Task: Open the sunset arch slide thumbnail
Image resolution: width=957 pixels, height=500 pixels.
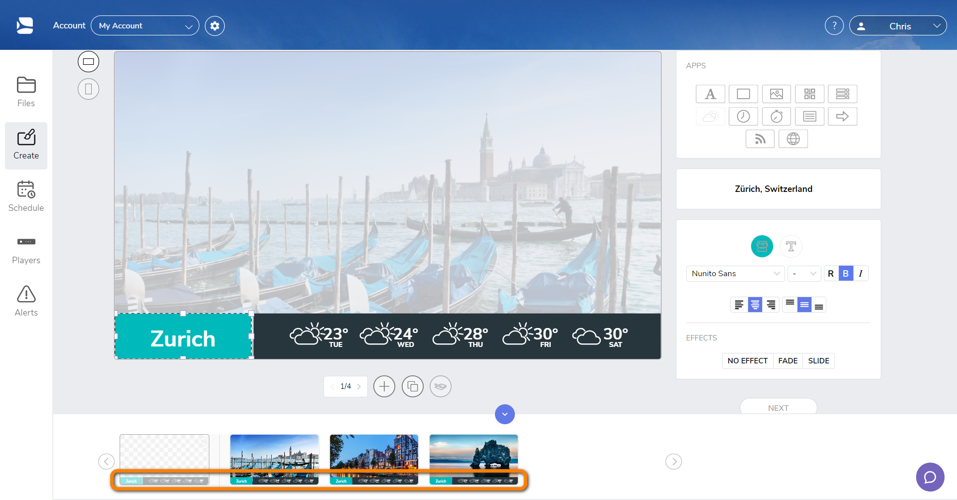Action: [x=474, y=459]
